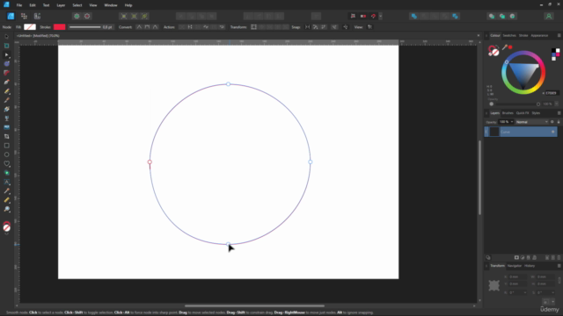Select the Move tool in the toolbox
Screen dimensions: 563x316
tap(6, 37)
